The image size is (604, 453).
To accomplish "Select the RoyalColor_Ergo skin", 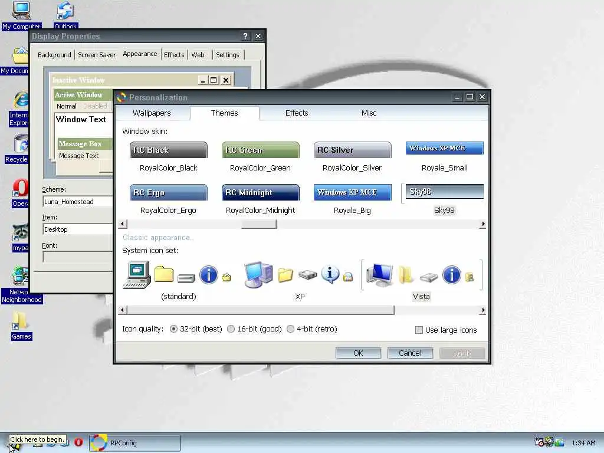I will pos(168,200).
